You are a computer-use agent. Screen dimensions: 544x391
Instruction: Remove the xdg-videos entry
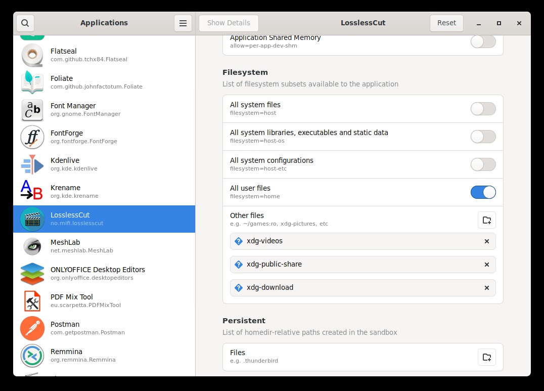[486, 241]
